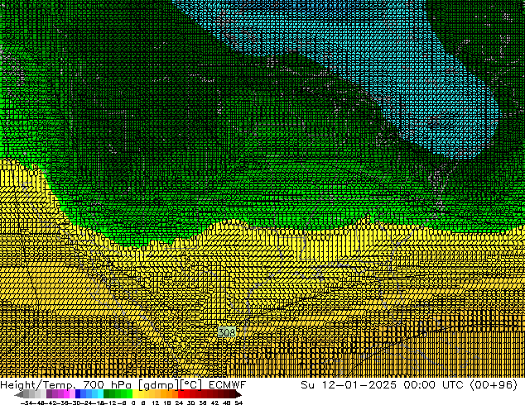Viewport: 525px width, 405px height.
Task: Click the cyan swatch in temperature legend
Action: (x=100, y=394)
